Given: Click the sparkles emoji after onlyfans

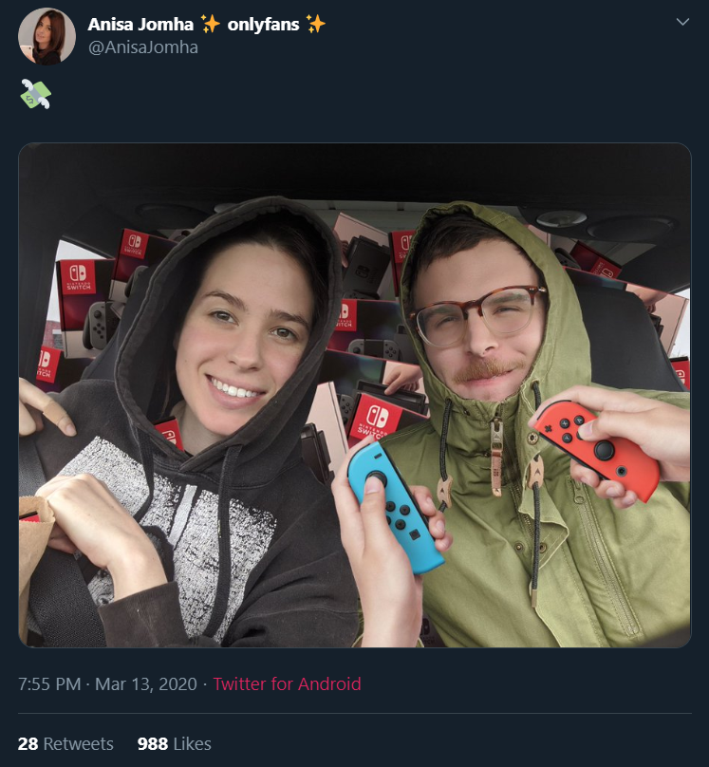Looking at the screenshot, I should click(x=315, y=24).
